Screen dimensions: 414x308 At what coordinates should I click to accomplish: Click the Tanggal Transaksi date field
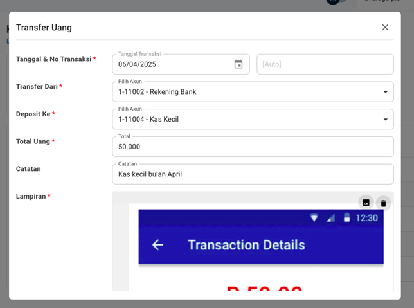click(x=170, y=64)
